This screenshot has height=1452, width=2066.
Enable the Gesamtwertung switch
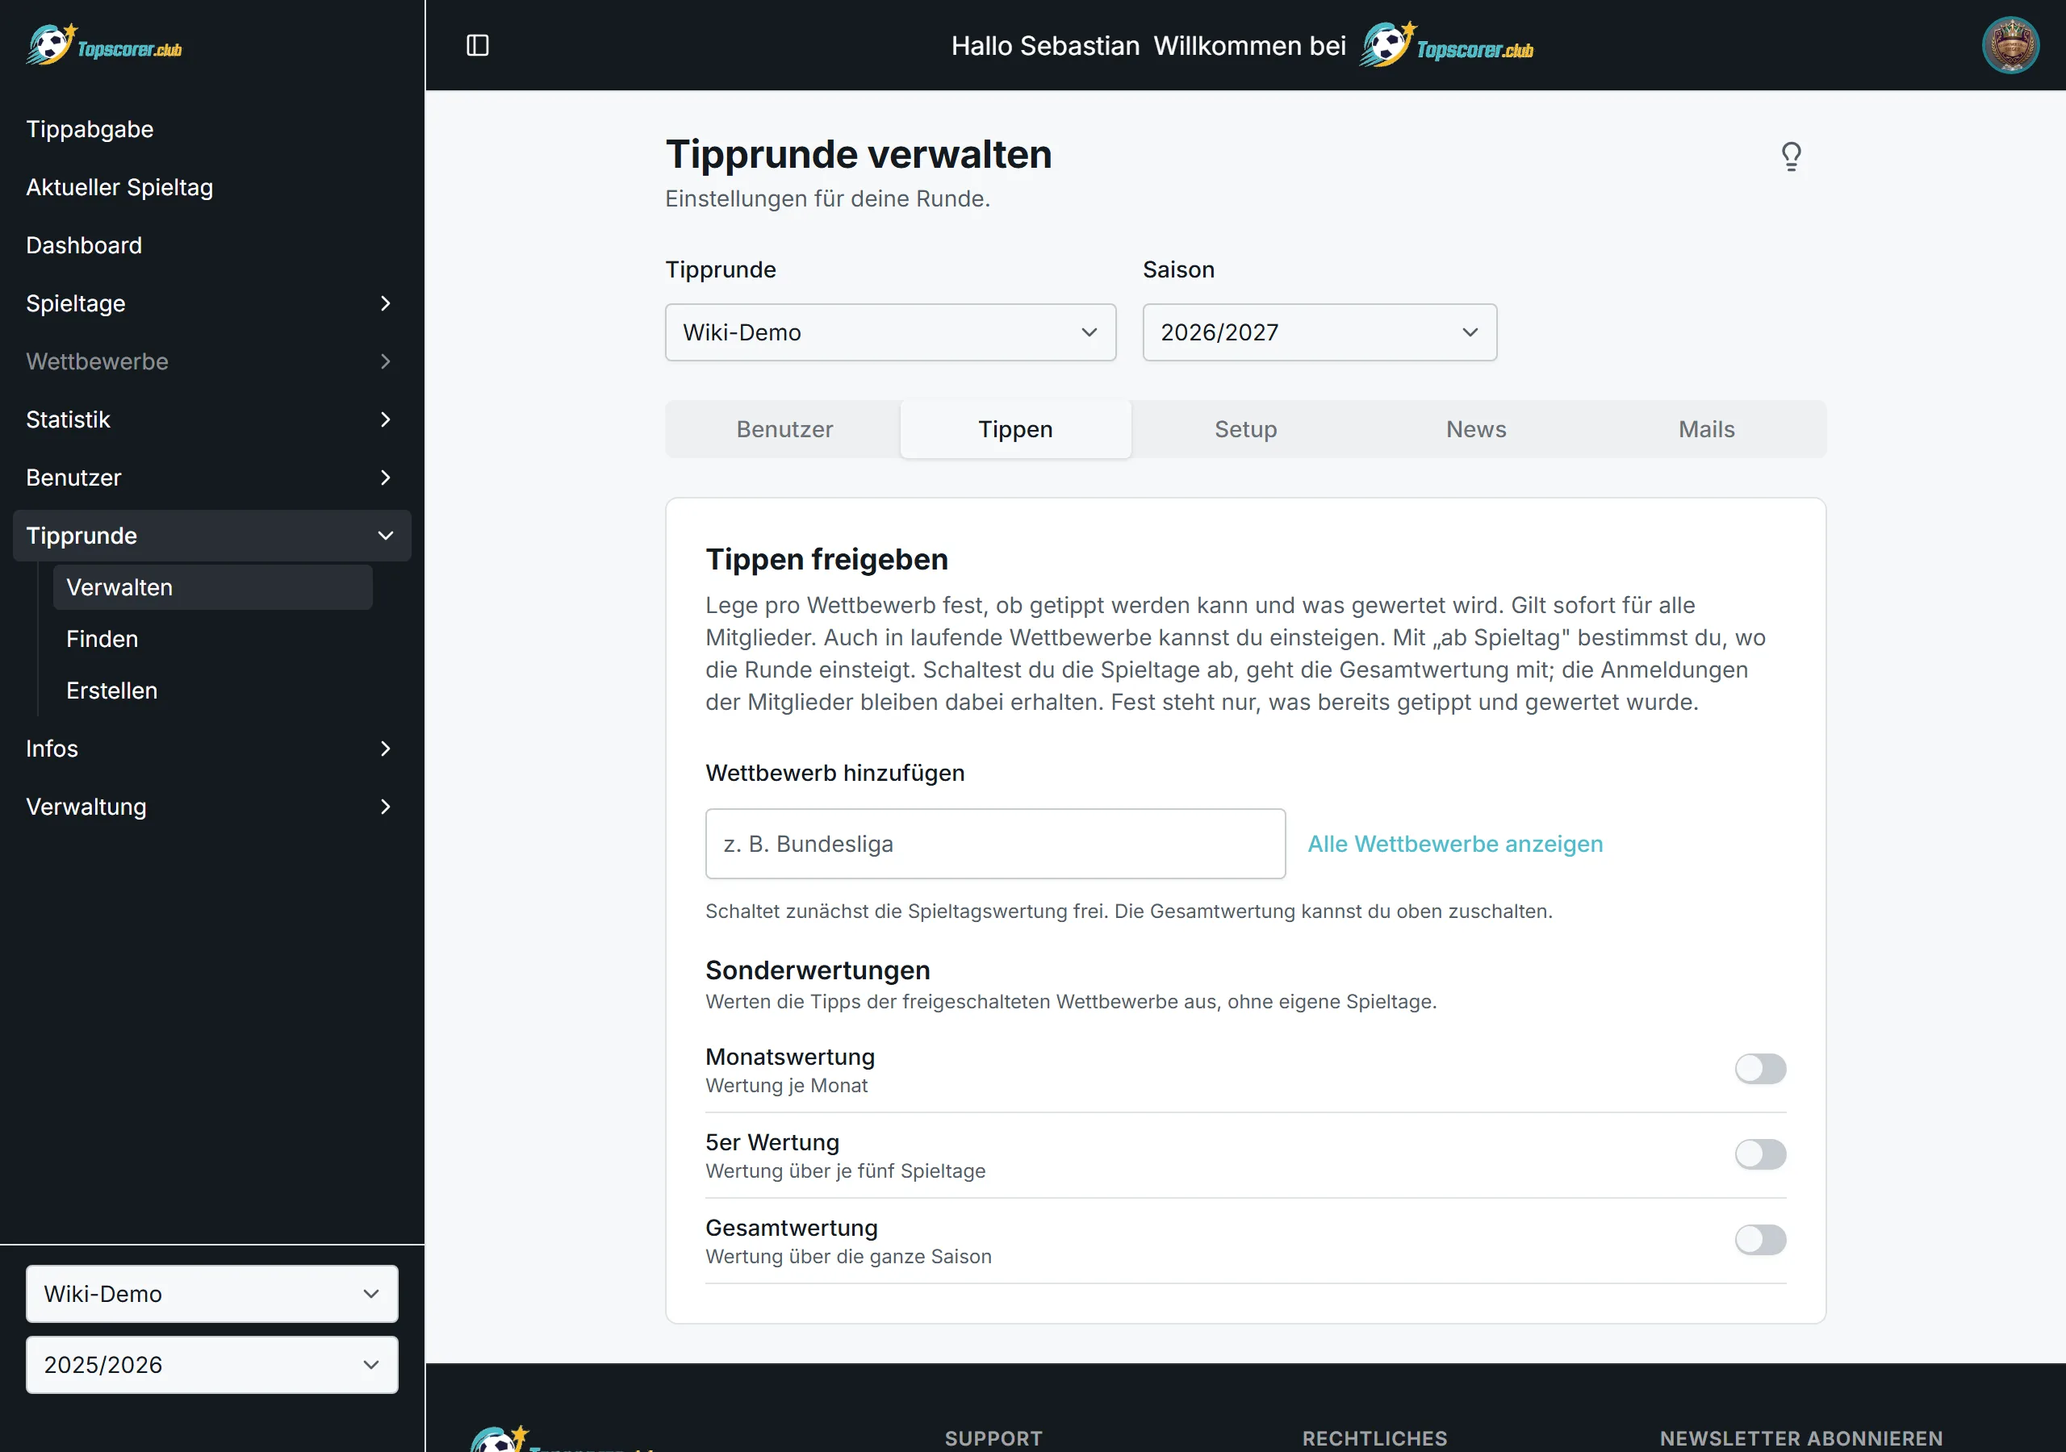1760,1240
